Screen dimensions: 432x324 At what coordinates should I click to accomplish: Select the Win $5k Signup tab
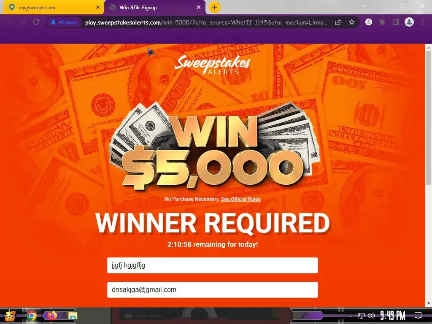pos(155,8)
